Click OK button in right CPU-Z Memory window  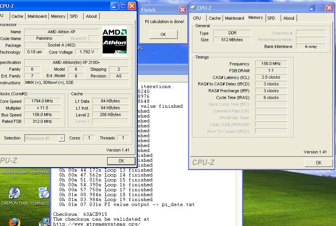point(319,163)
